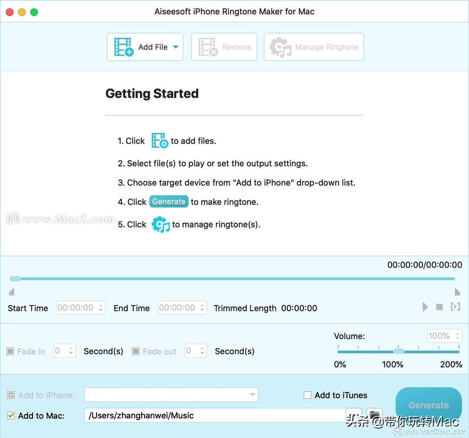
Task: Uncheck the Add to Mac checkbox
Action: pos(11,415)
